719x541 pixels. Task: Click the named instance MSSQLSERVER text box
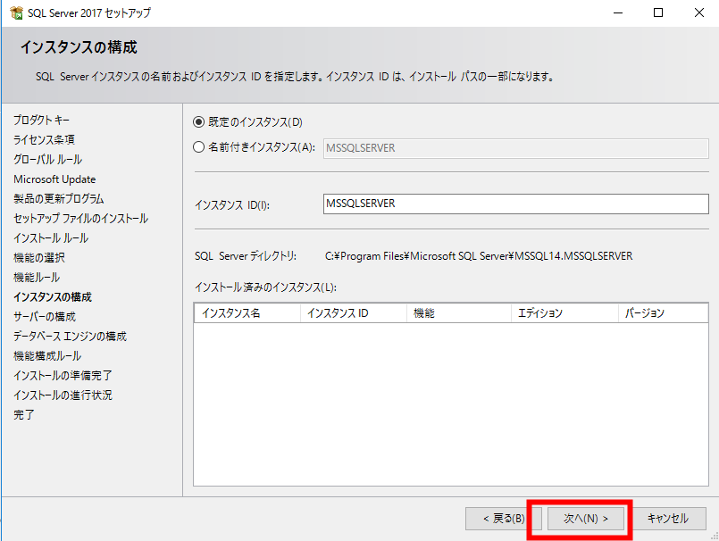pyautogui.click(x=516, y=148)
